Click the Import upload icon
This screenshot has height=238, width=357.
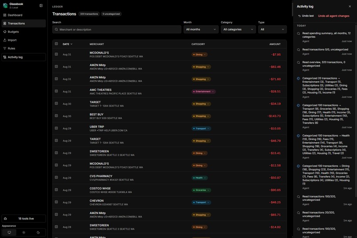5,40
